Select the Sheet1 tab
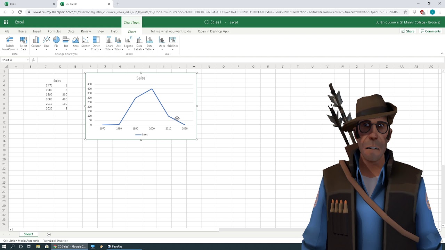Viewport: 445px width, 250px height. 29,234
